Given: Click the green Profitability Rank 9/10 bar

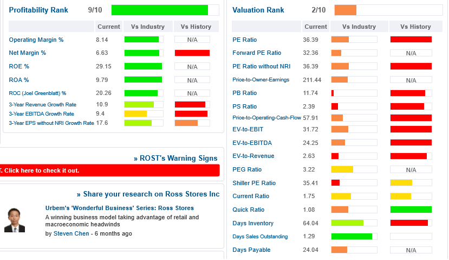Looking at the screenshot, I should pos(159,10).
